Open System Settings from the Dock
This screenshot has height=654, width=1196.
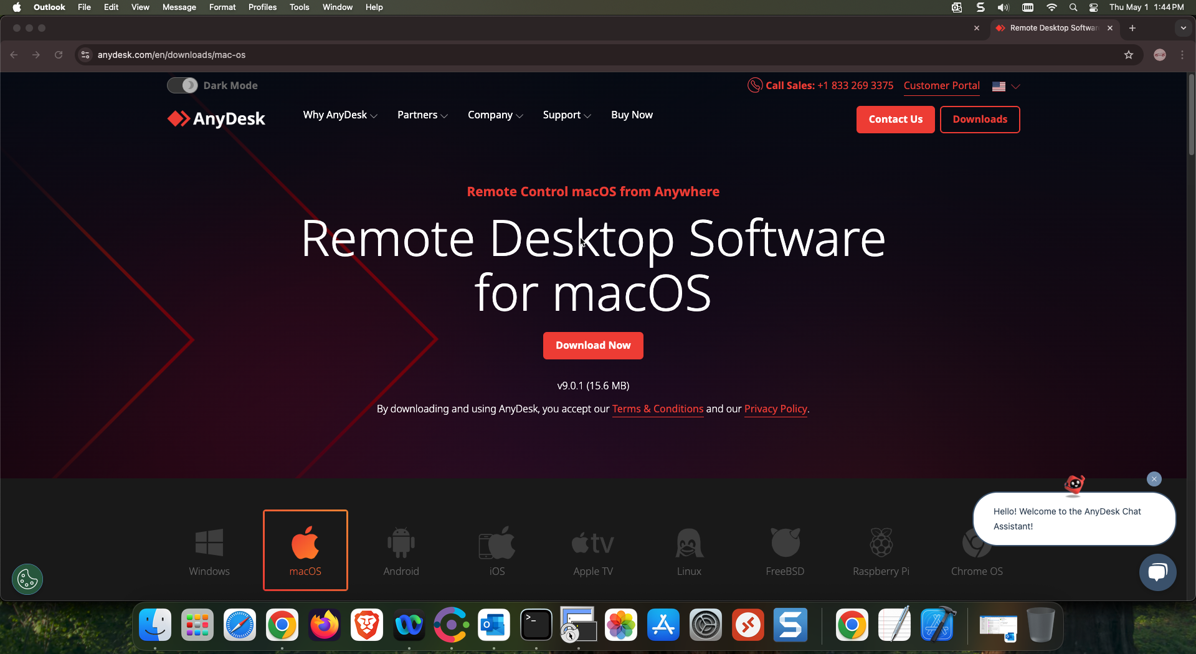(x=706, y=625)
